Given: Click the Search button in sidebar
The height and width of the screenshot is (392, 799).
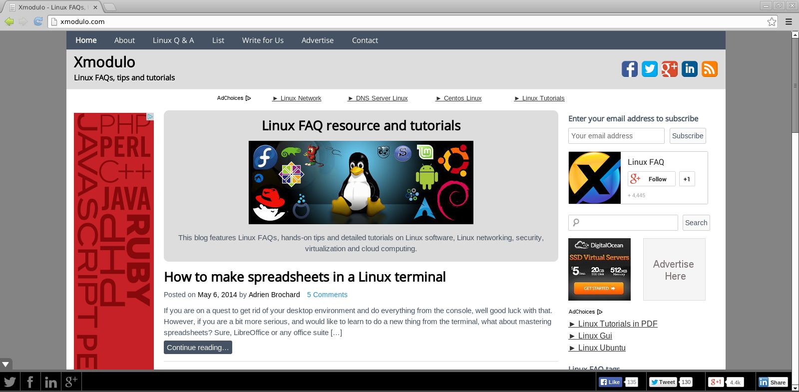Looking at the screenshot, I should (x=696, y=223).
